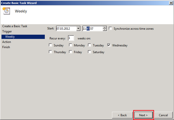Screen dimensions: 174x120
Task: Increase start time with up arrow
Action: 105,27
